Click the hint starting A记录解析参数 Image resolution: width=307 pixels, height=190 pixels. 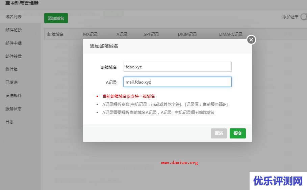coord(165,104)
